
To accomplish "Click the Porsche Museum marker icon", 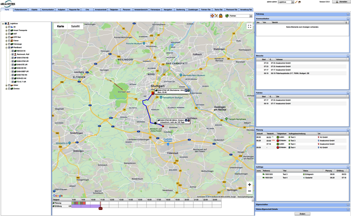I will 144,43.
